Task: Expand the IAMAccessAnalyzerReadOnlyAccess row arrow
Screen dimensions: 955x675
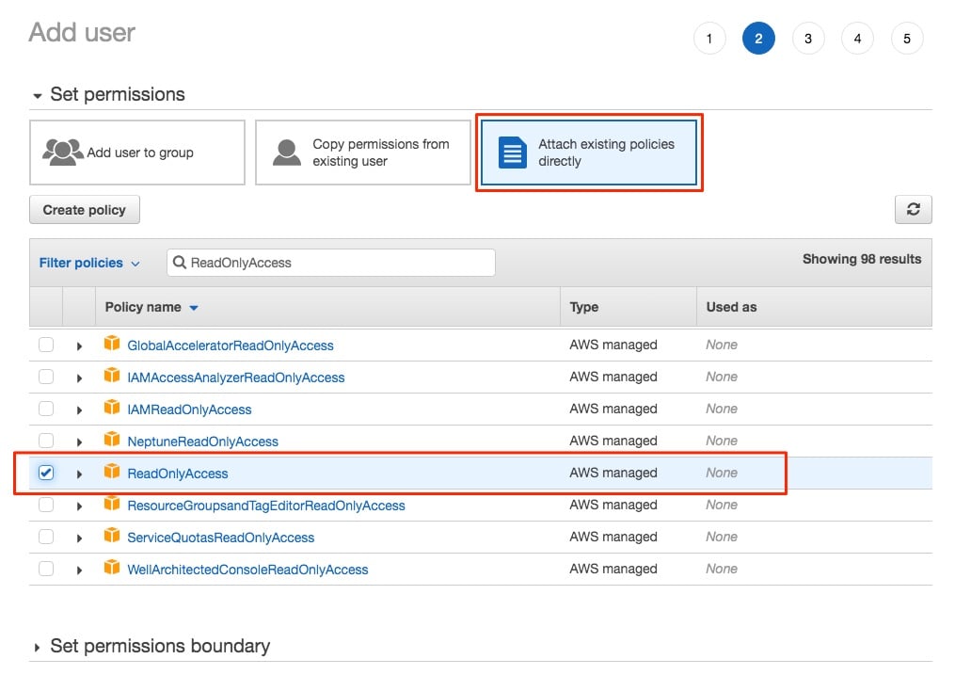Action: [79, 378]
